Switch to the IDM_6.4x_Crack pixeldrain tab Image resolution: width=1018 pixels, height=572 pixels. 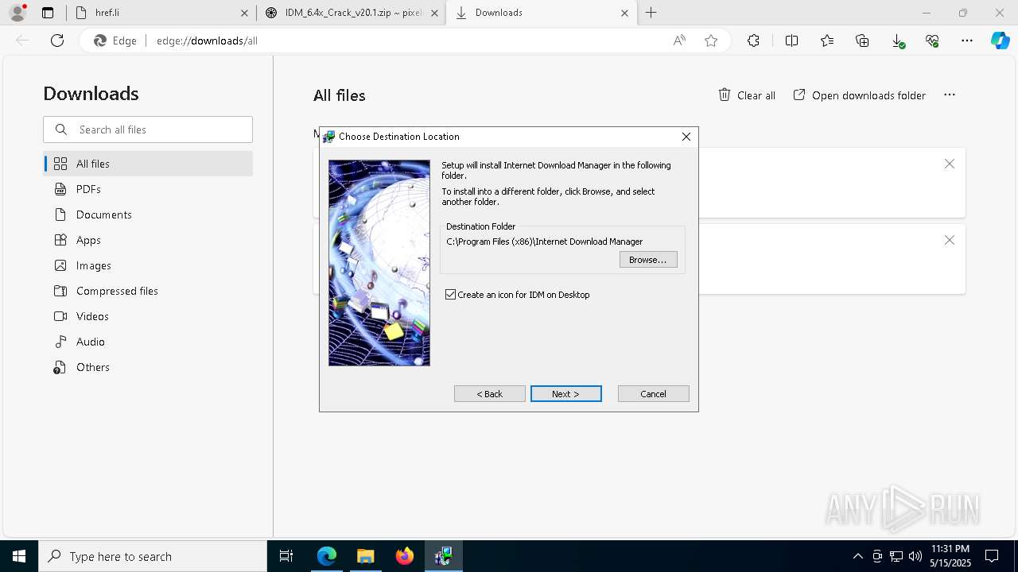pos(351,13)
